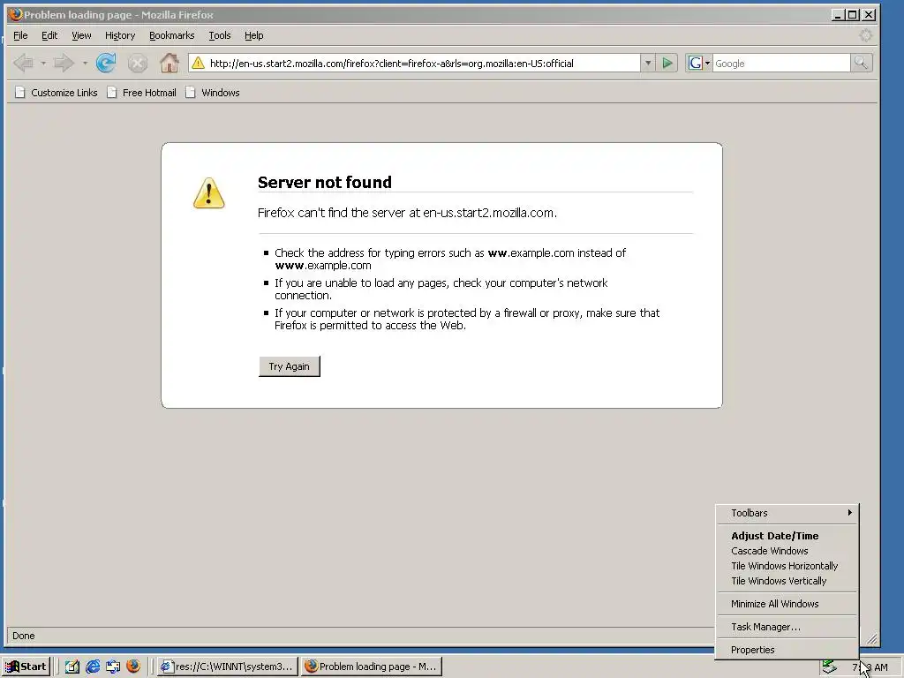Choose Tile Windows Vertically
This screenshot has height=678, width=904.
click(x=787, y=581)
